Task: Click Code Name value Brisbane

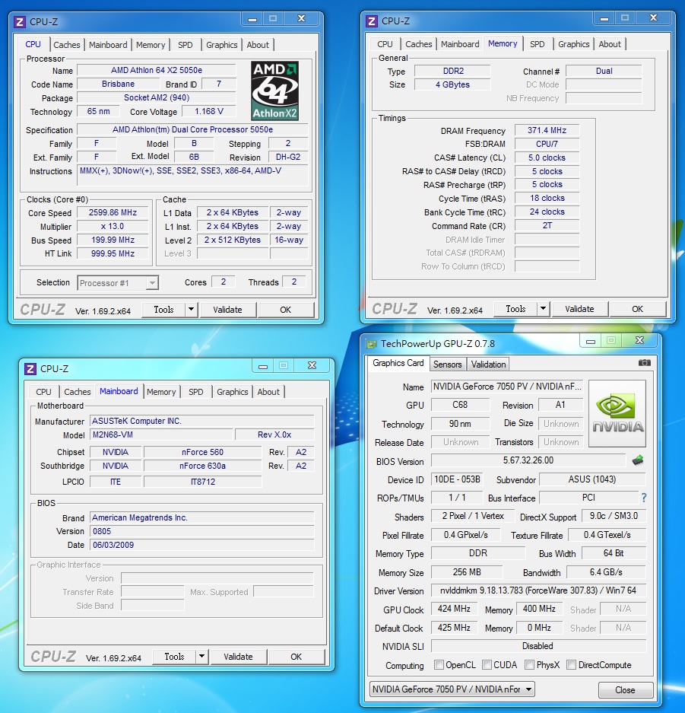Action: pos(118,84)
